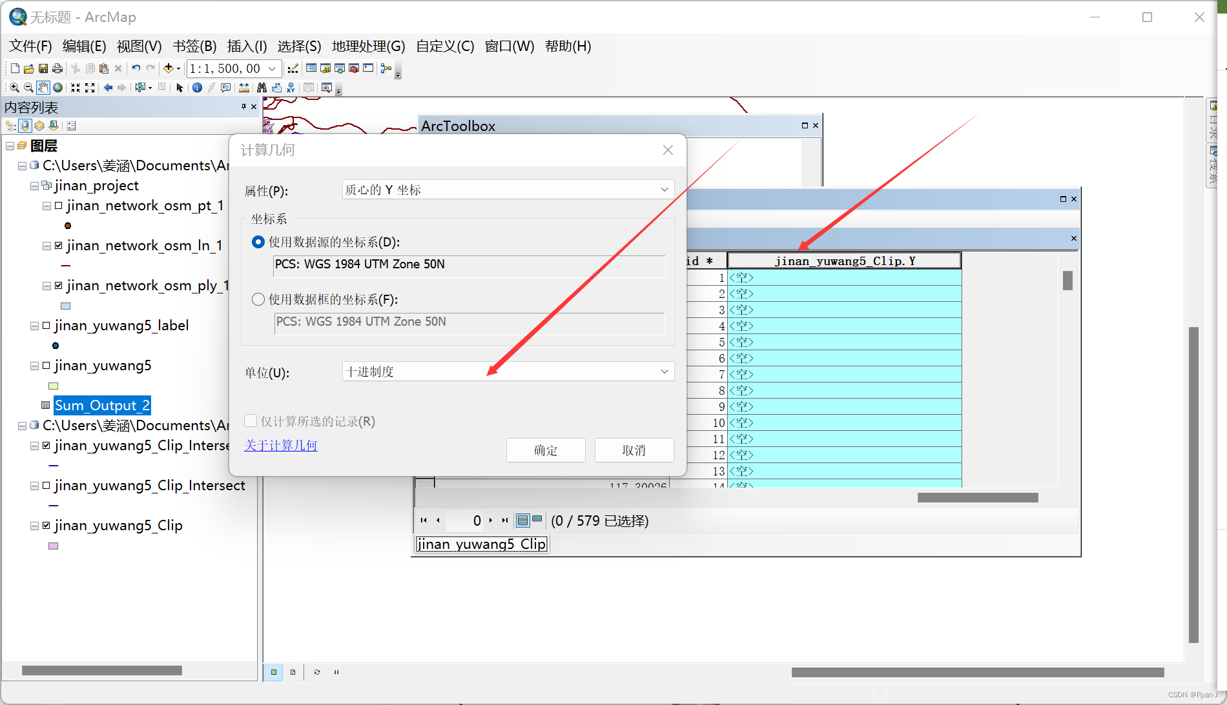Launch the ModelBuilder icon
This screenshot has height=705, width=1227.
386,68
